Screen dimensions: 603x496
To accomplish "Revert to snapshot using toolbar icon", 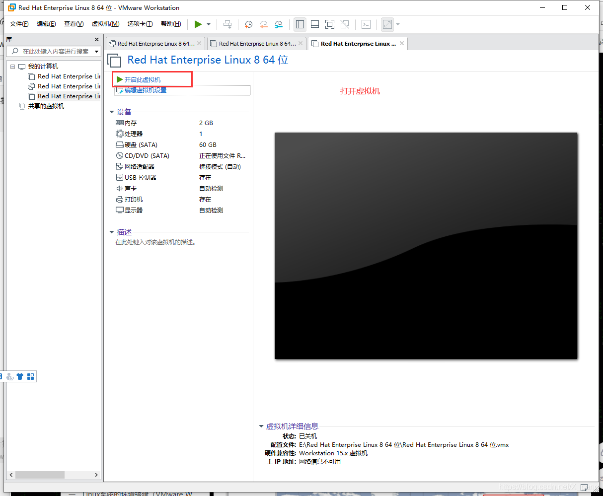I will pyautogui.click(x=264, y=24).
